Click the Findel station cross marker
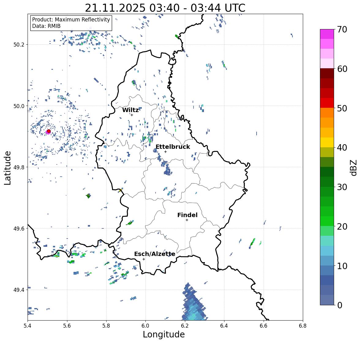This screenshot has width=361, height=342. point(187,220)
